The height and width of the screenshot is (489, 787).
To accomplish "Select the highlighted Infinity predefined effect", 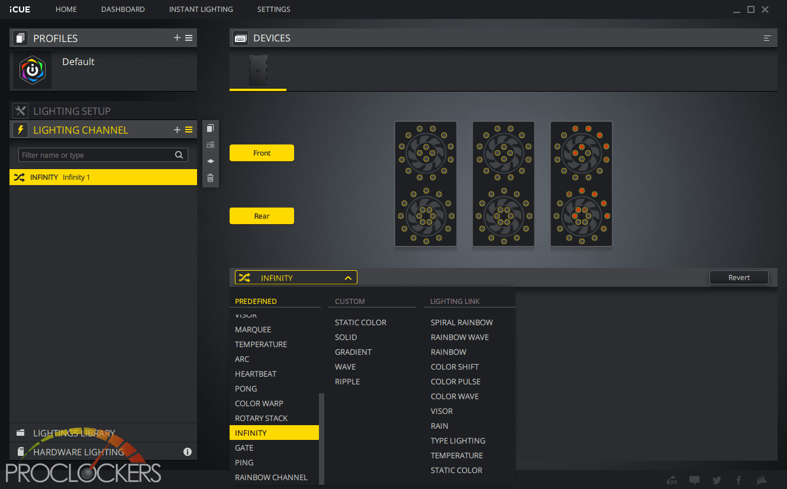I will tap(274, 433).
